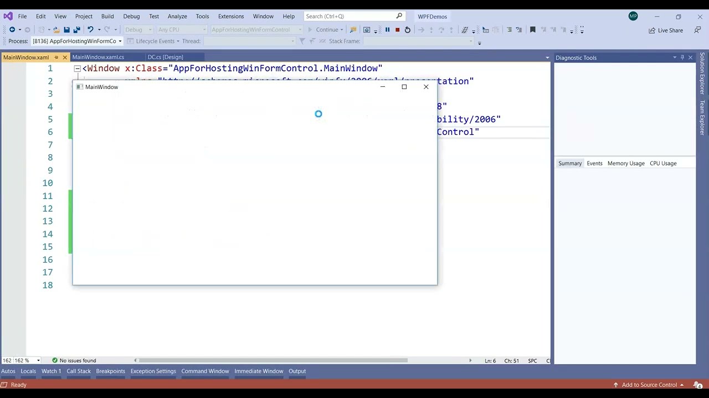Open the Analyze menu
The image size is (709, 398).
tap(177, 16)
